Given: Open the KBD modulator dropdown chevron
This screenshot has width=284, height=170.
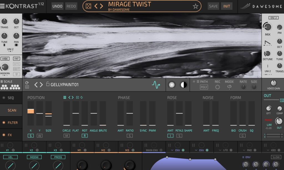Looking at the screenshot, I should (268, 150).
